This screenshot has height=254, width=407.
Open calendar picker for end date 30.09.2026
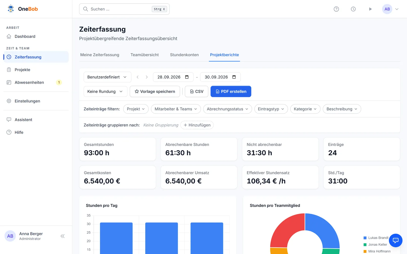click(234, 77)
